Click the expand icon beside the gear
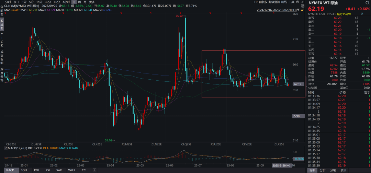371x173 pixels. point(302,2)
